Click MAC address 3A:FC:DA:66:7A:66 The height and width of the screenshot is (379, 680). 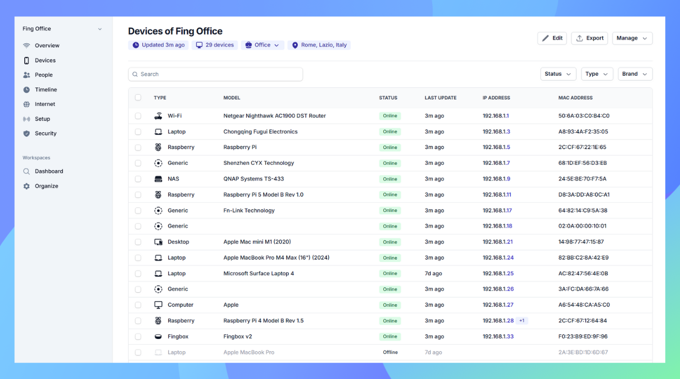point(584,289)
